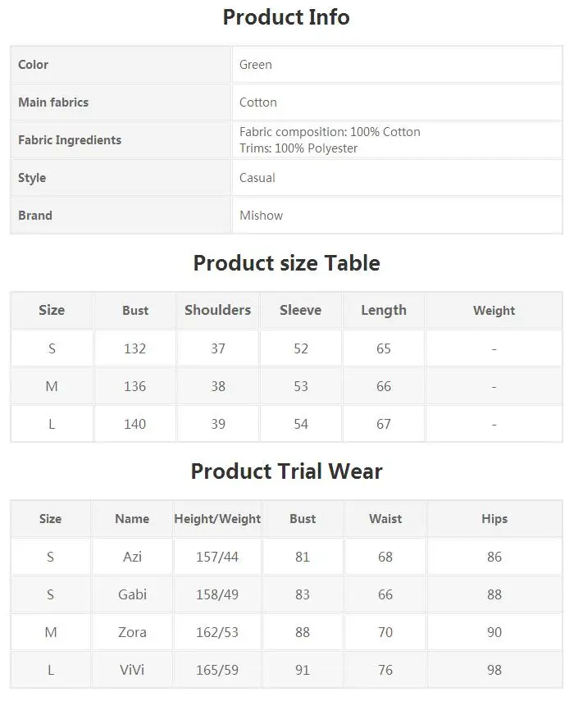This screenshot has height=701, width=574.
Task: Select the Shoulders column header
Action: [x=217, y=310]
